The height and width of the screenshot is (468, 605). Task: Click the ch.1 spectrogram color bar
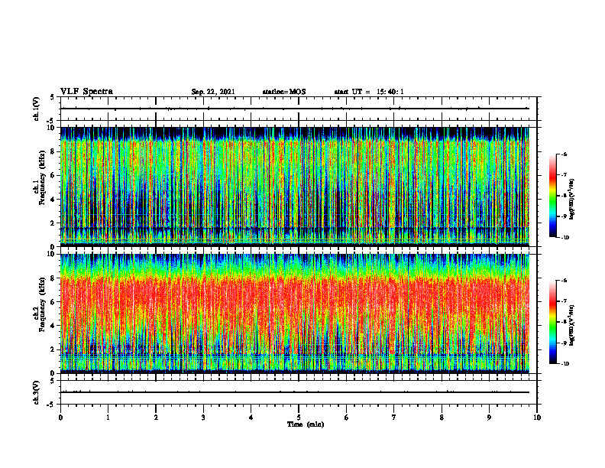coord(552,196)
